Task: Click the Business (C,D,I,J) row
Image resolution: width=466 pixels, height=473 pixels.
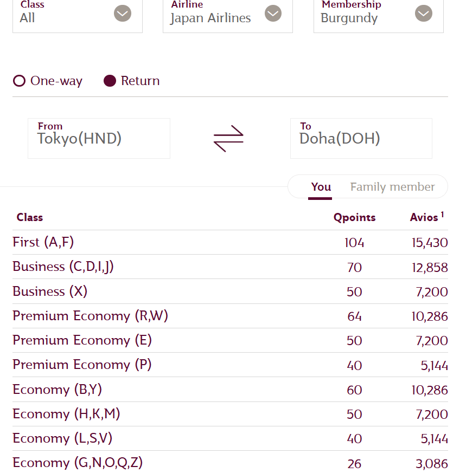Action: [63, 267]
